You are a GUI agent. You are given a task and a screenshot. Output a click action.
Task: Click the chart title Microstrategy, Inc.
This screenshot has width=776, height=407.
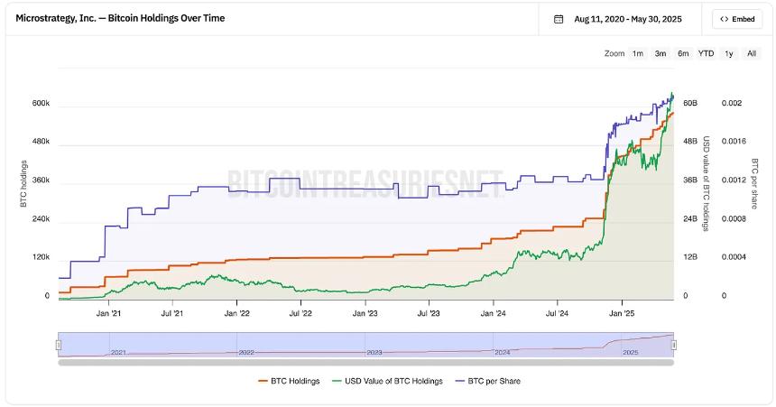point(120,18)
